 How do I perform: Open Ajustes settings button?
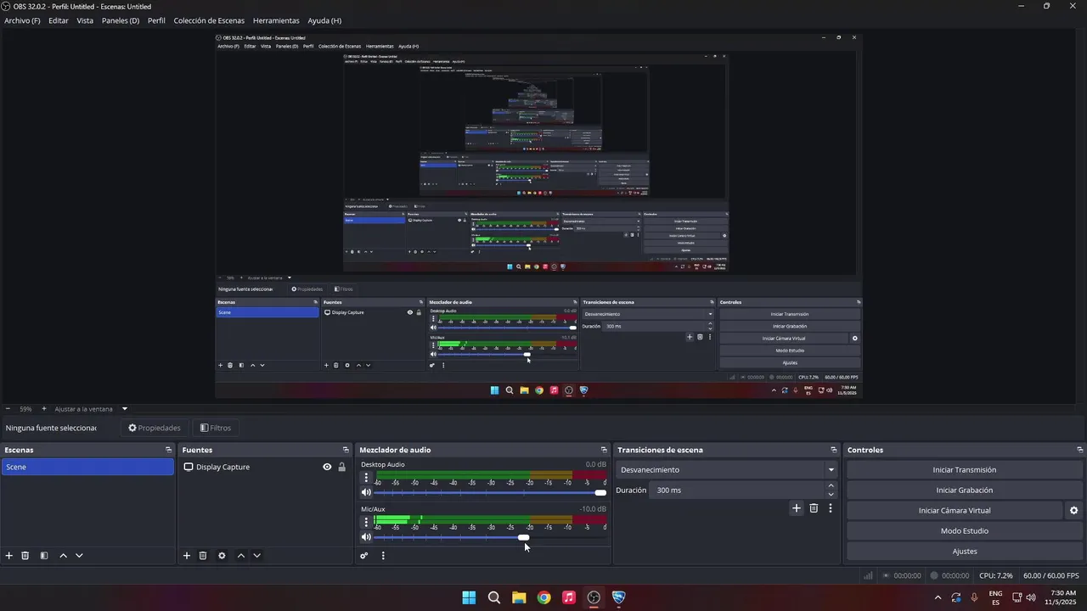tap(965, 552)
